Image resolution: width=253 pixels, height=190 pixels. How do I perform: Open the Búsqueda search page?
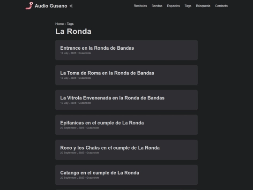click(203, 6)
